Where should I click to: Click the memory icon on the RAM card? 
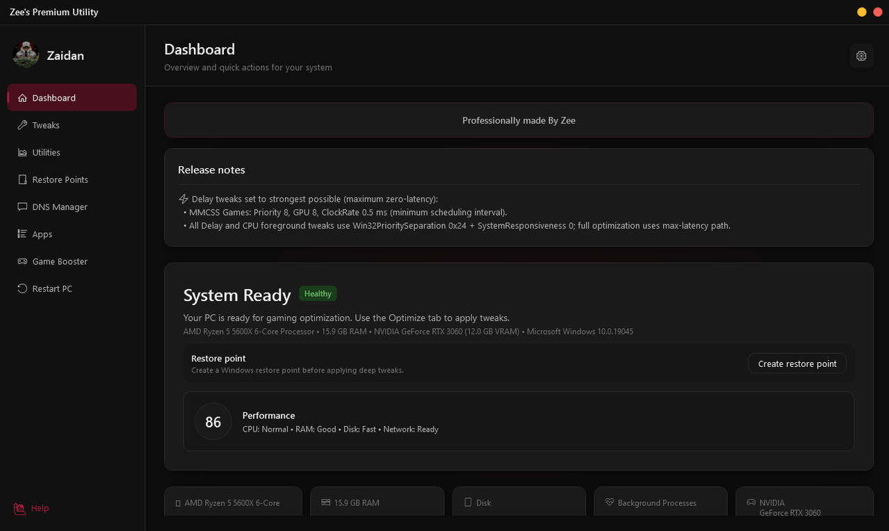325,502
